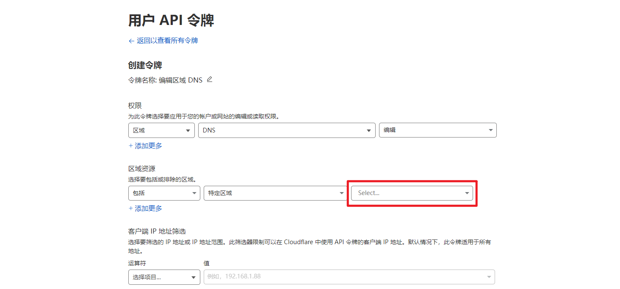The height and width of the screenshot is (289, 620).
Task: Click the caret arrow on the 区域 permission box
Action: coord(188,131)
